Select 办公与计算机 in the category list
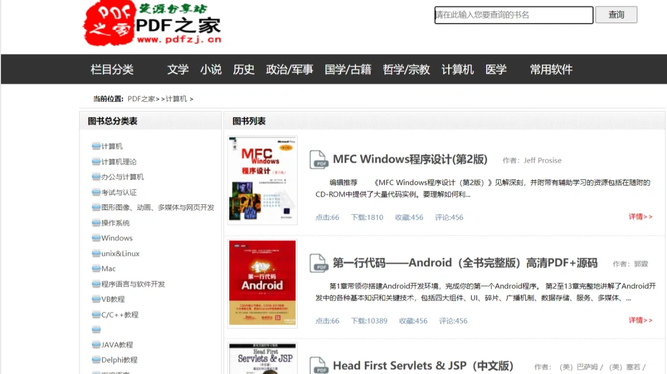This screenshot has height=374, width=667. click(122, 177)
